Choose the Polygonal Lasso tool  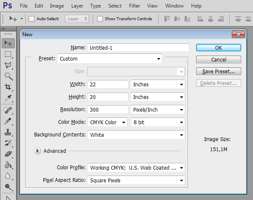[8, 65]
